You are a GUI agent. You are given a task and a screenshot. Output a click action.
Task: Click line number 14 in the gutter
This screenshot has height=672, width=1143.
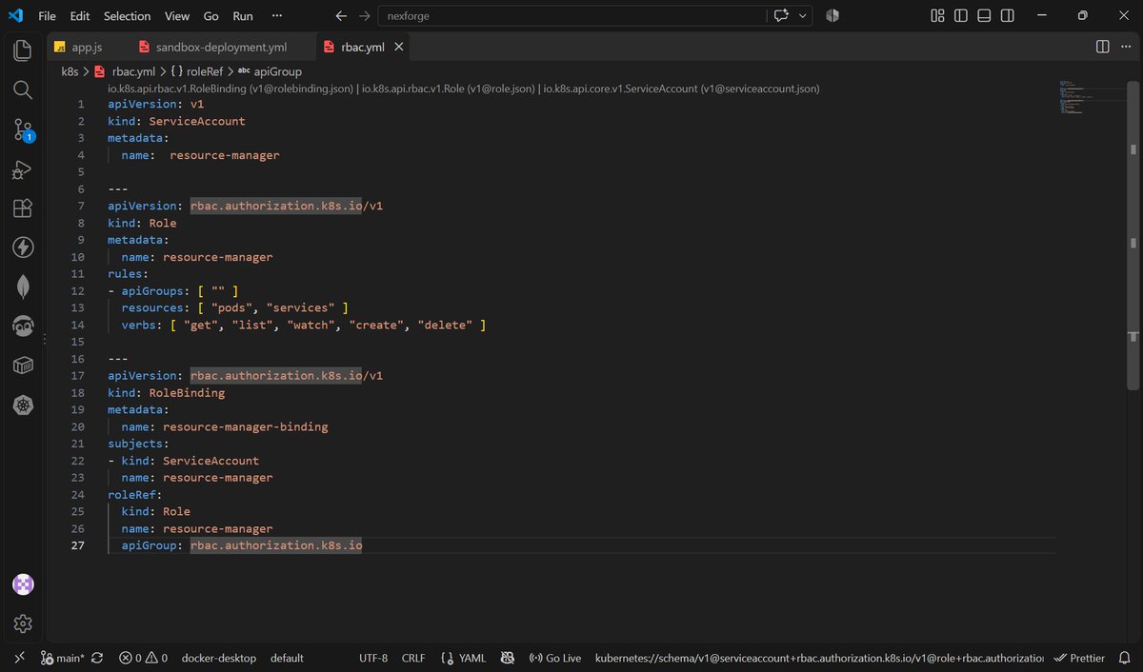(x=78, y=325)
